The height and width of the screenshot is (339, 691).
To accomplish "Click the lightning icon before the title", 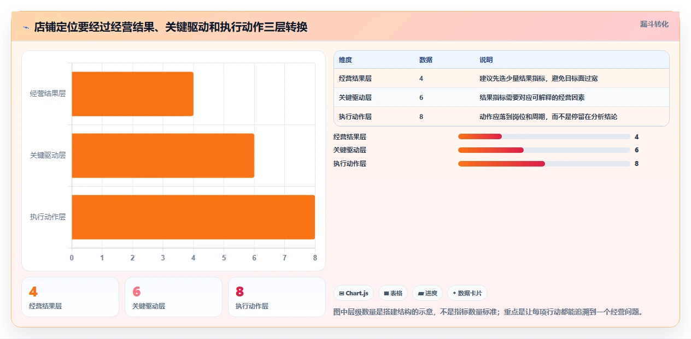I will click(x=26, y=27).
